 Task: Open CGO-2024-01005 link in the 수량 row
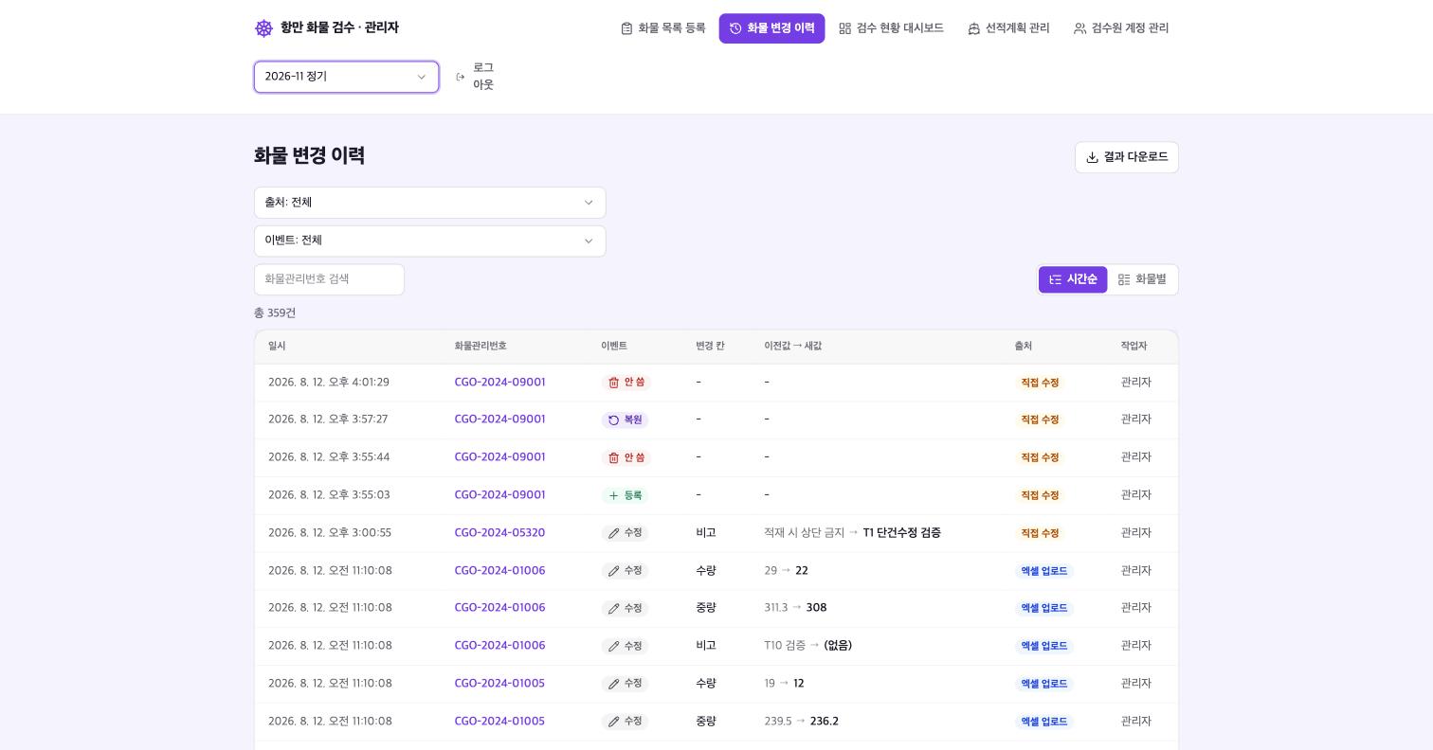pos(499,684)
